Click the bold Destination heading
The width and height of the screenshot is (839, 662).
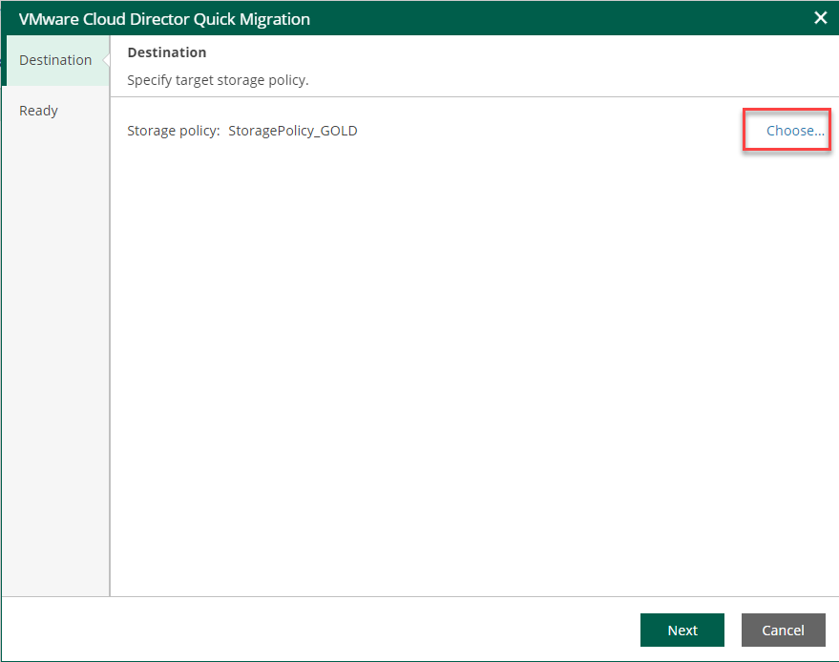(x=167, y=52)
